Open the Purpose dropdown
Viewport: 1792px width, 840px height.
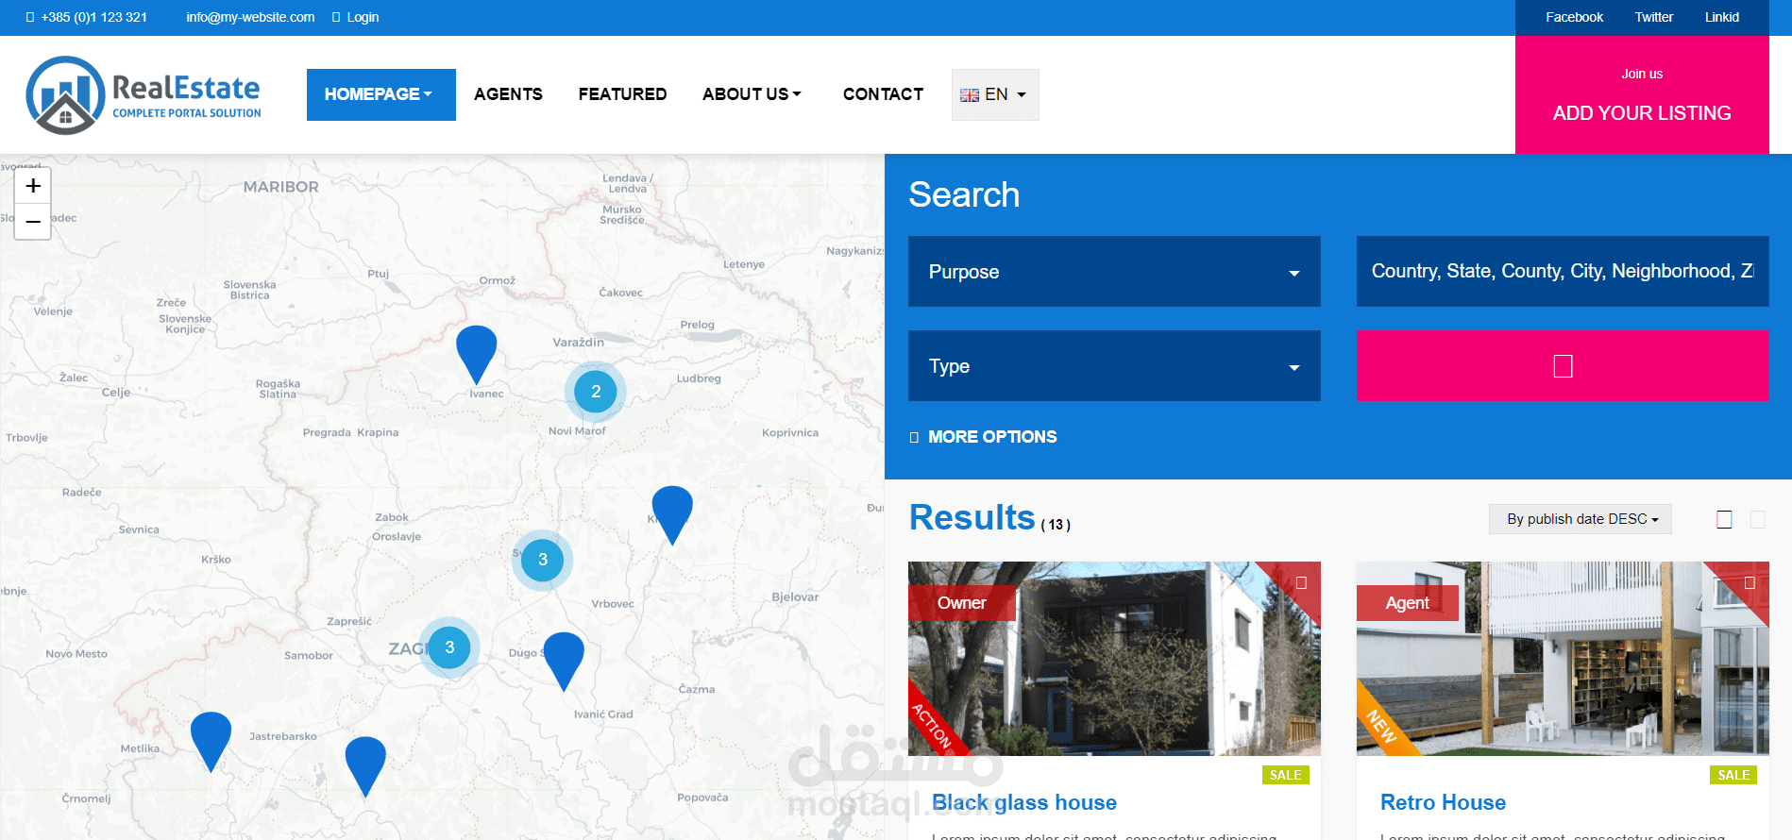click(x=1114, y=272)
